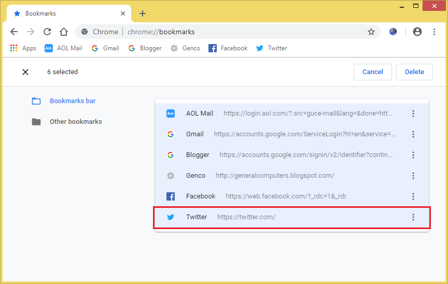
Task: Click the Blogger row Google favicon
Action: coord(171,155)
